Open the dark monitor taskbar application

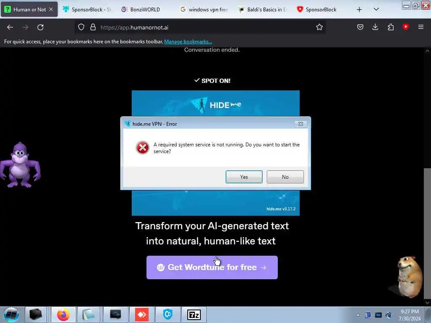115,315
